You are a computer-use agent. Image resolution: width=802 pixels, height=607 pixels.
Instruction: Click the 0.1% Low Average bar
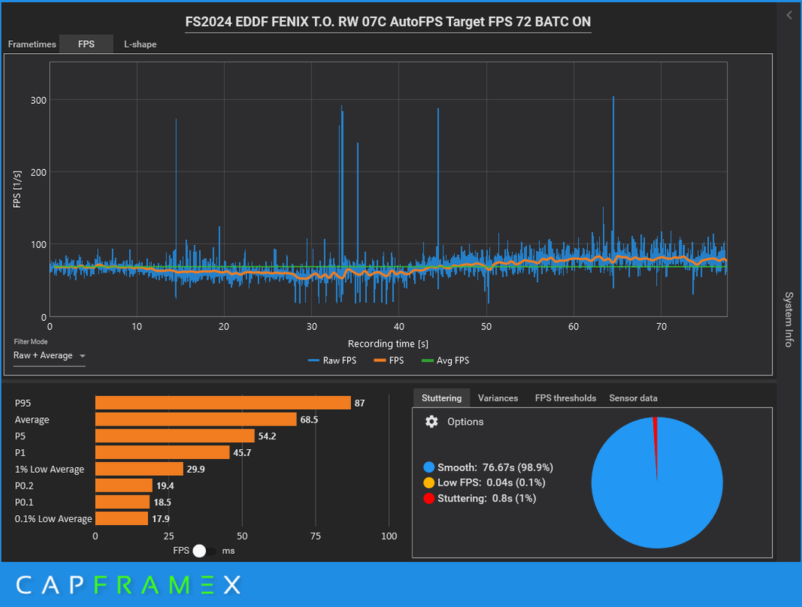(x=122, y=519)
